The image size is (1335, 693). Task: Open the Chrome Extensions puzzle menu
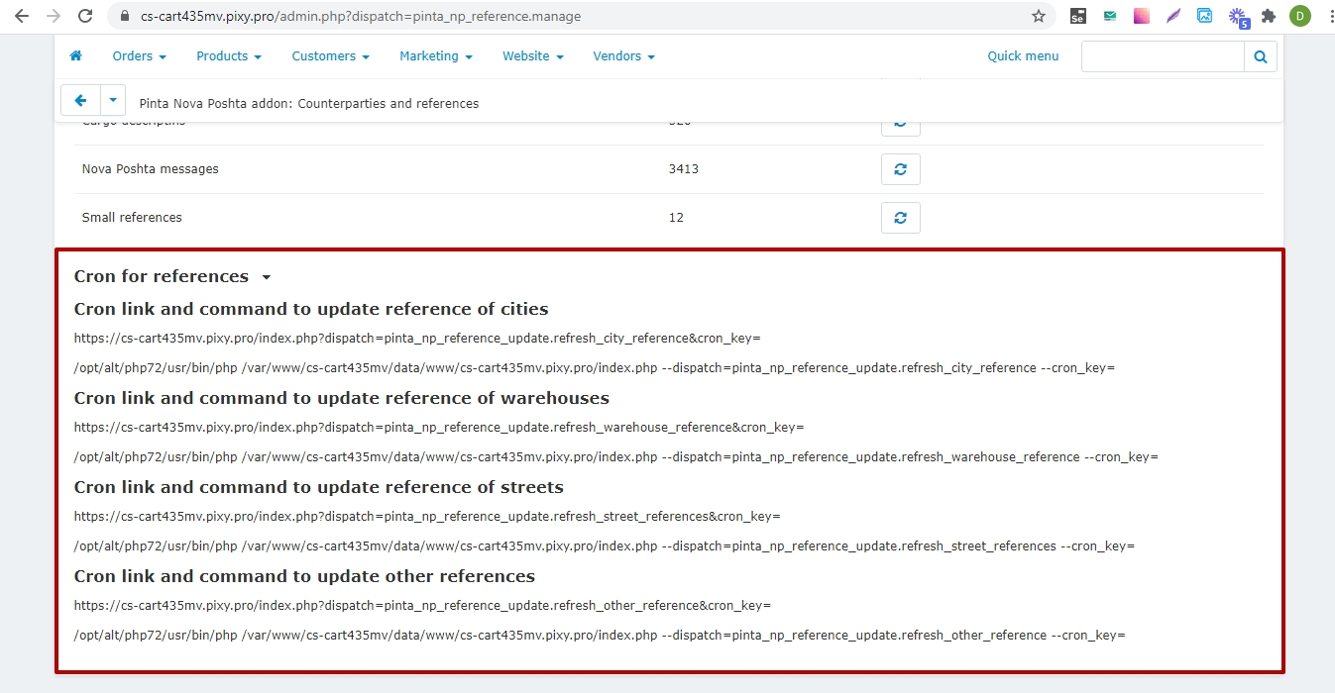pyautogui.click(x=1269, y=16)
